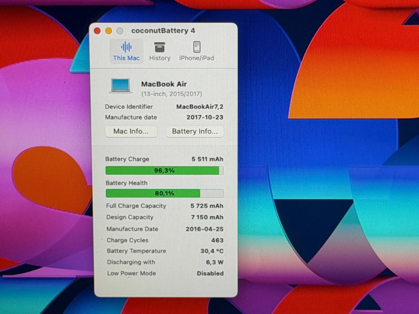This screenshot has width=419, height=314.
Task: Switch to History tab label
Action: click(159, 58)
